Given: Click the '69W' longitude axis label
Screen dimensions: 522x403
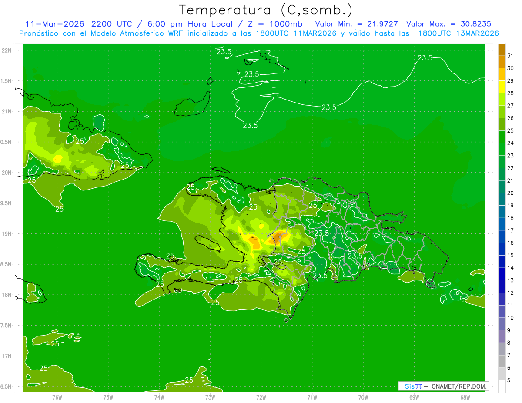Looking at the screenshot, I should (414, 397).
